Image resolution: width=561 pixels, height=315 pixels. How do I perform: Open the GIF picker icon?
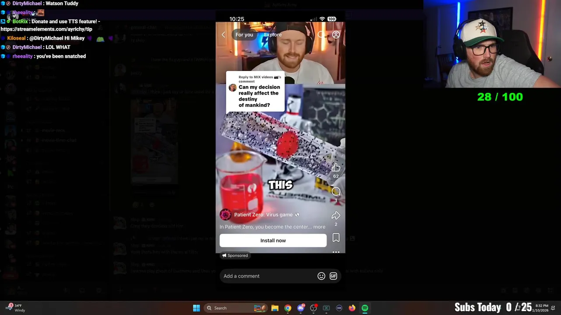point(334,276)
